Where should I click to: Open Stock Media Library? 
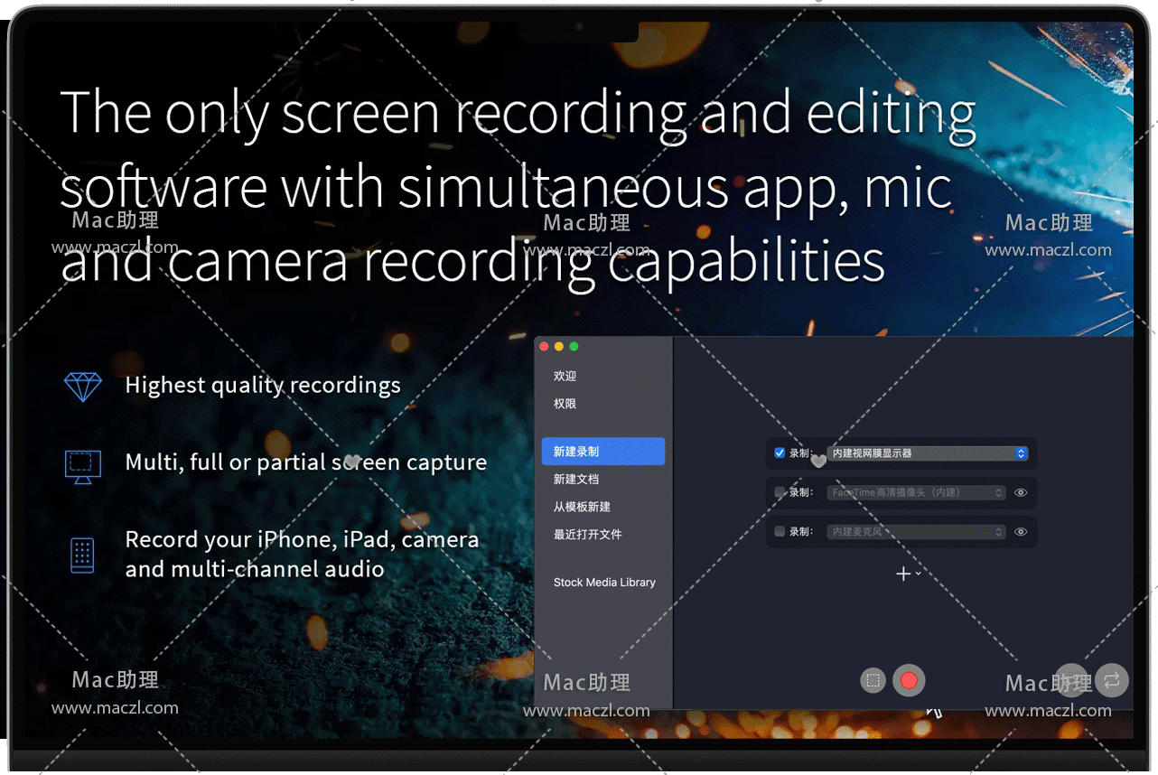tap(604, 583)
